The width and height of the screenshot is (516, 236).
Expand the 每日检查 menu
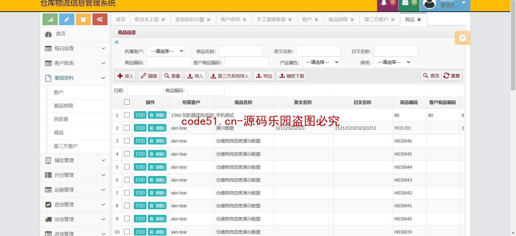[x=75, y=48]
